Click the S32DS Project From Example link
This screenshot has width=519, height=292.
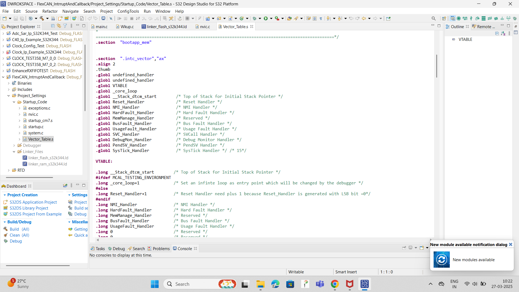pyautogui.click(x=35, y=214)
